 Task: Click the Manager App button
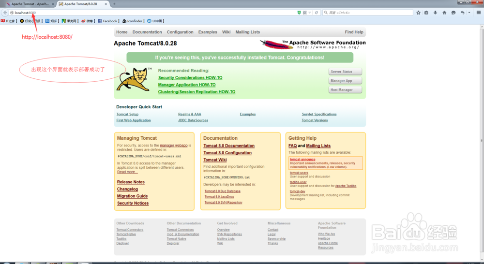click(x=345, y=81)
